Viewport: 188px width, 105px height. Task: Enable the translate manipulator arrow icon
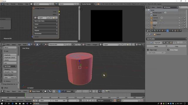click(x=59, y=91)
